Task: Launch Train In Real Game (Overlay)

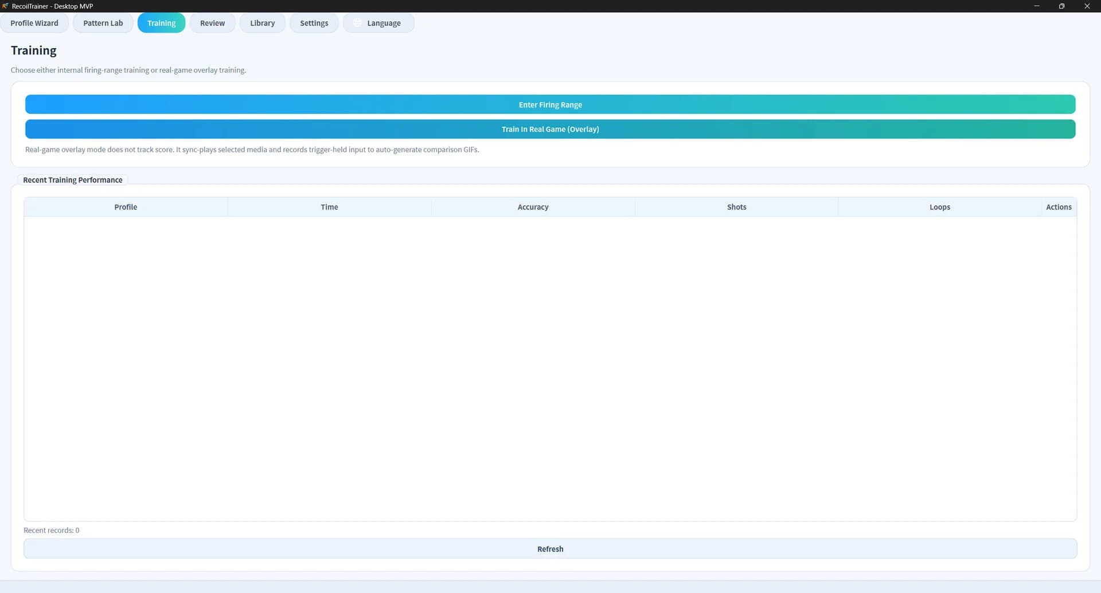Action: (x=550, y=129)
